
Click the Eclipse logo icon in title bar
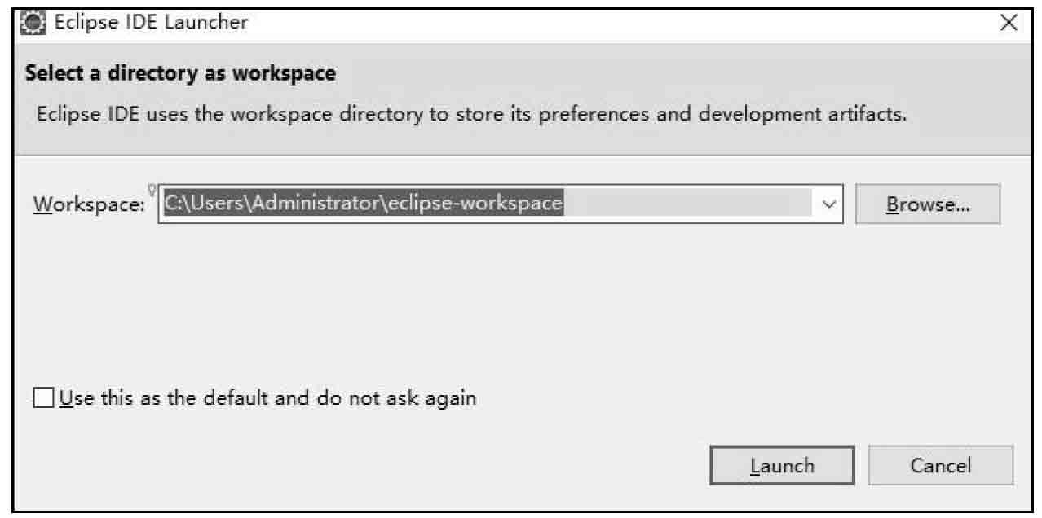(33, 23)
